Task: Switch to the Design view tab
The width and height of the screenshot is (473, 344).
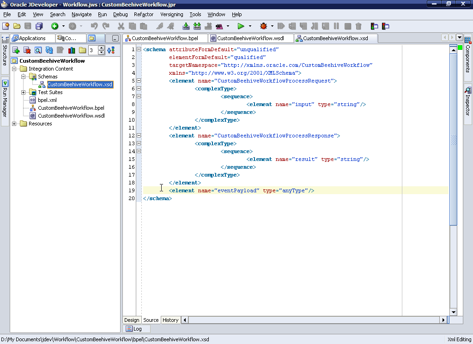Action: (132, 320)
